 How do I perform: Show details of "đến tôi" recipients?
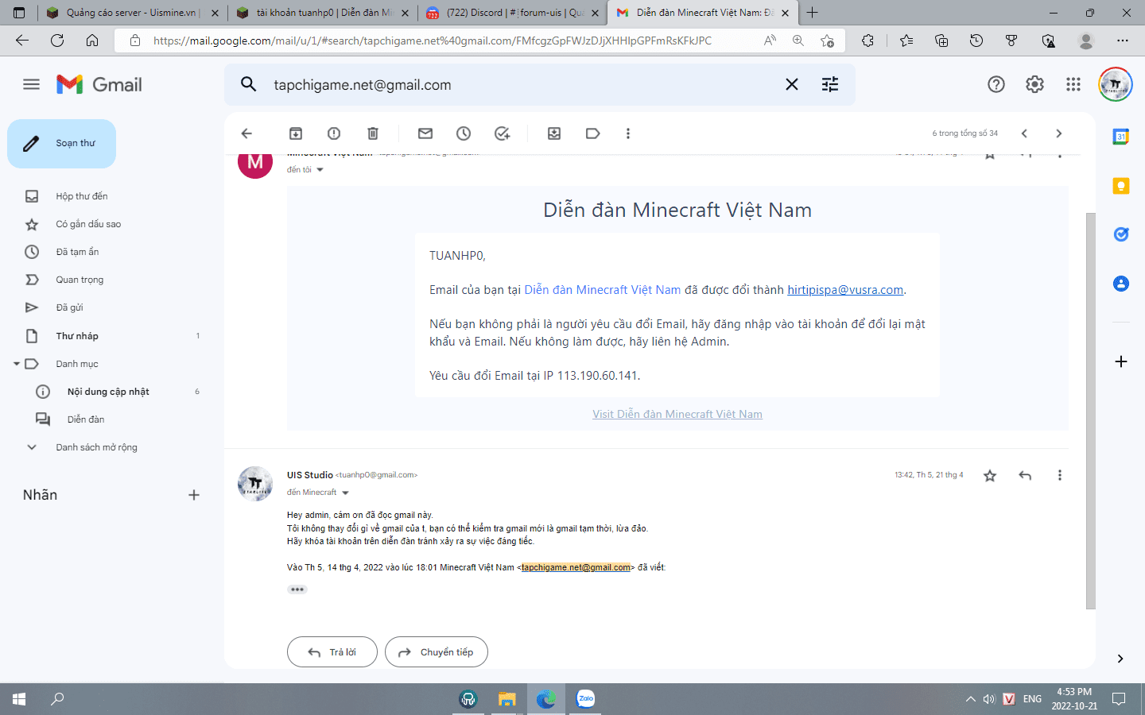click(x=320, y=170)
